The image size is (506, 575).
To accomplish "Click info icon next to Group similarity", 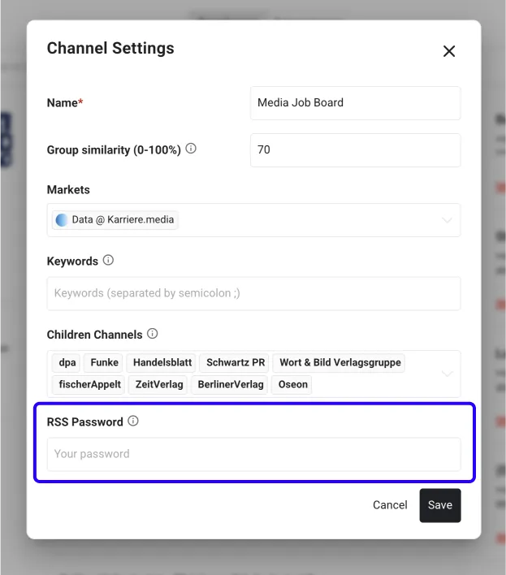I will click(x=191, y=149).
